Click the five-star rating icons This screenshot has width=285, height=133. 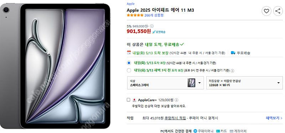[x=135, y=15]
